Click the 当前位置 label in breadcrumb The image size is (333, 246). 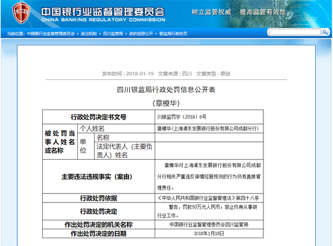pyautogui.click(x=16, y=33)
